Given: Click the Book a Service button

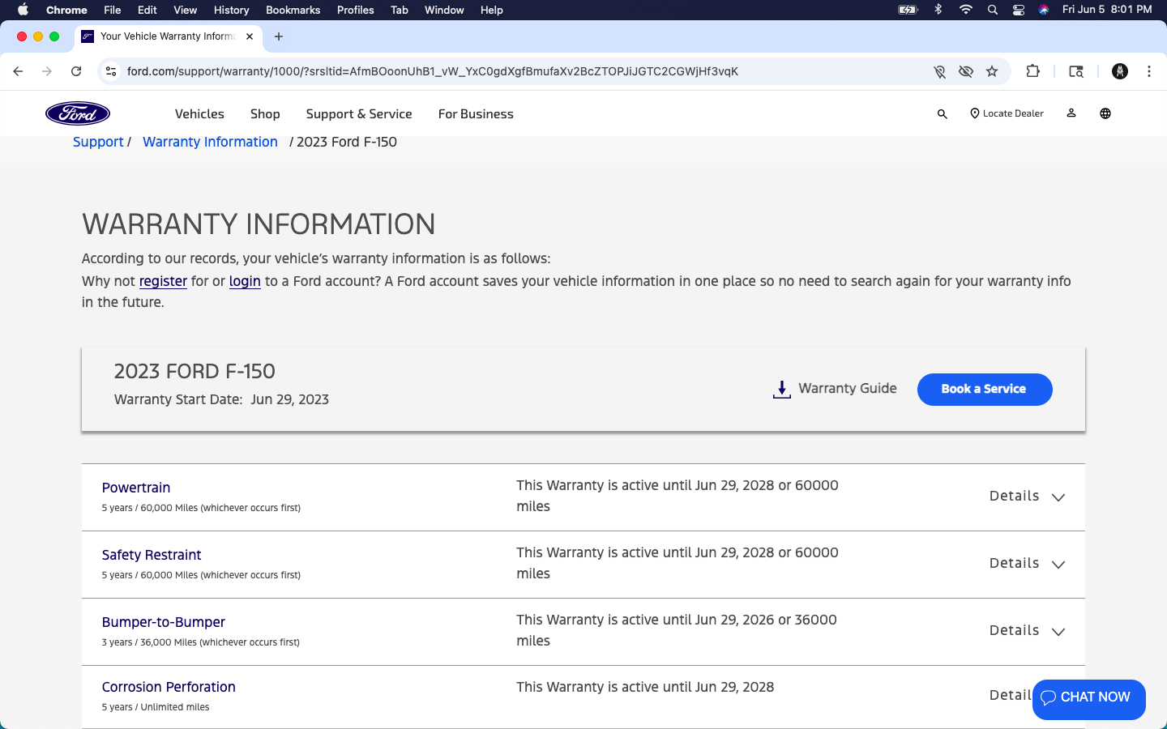Looking at the screenshot, I should point(985,390).
